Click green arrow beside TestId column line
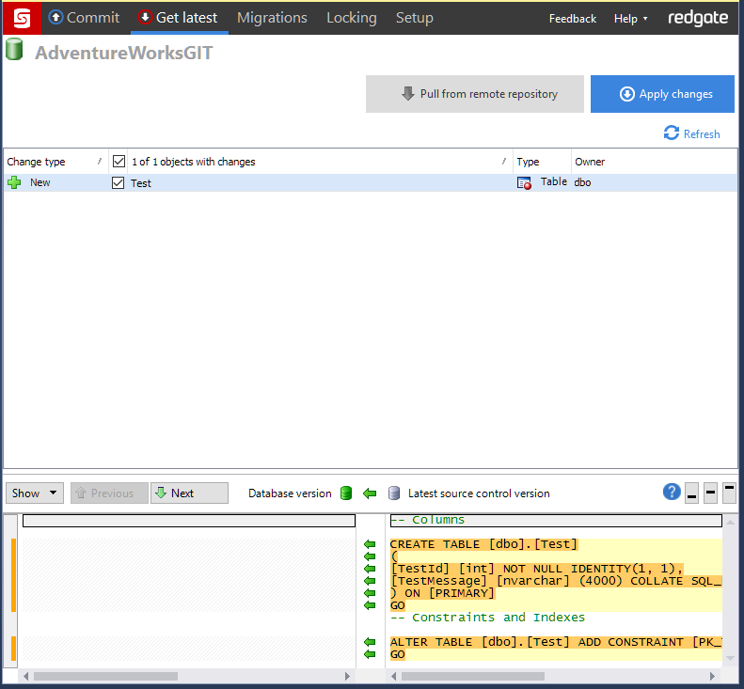This screenshot has width=744, height=689. tap(370, 569)
